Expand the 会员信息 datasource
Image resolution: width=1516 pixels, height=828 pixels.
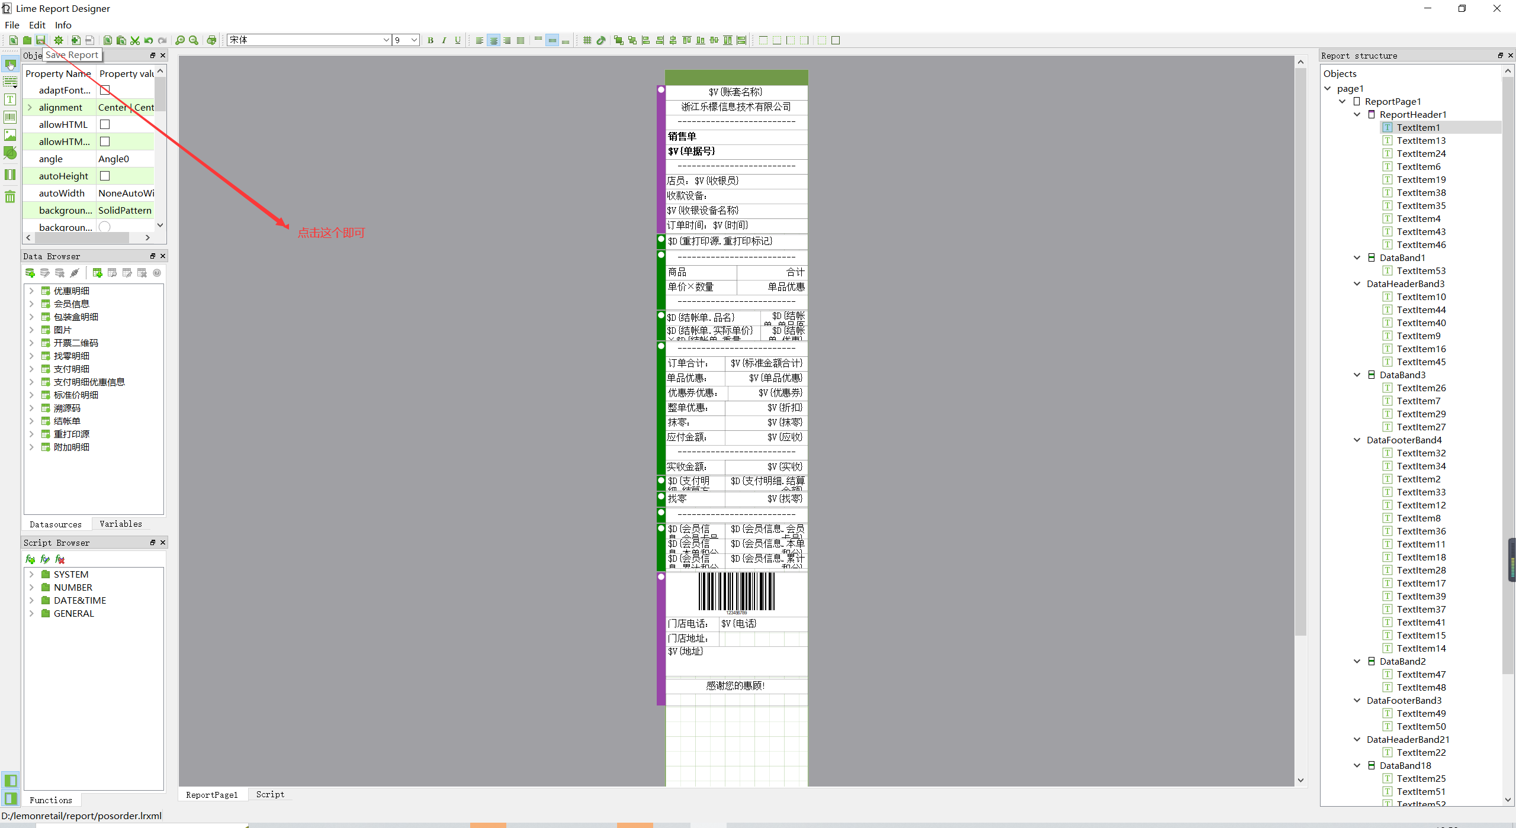coord(31,304)
